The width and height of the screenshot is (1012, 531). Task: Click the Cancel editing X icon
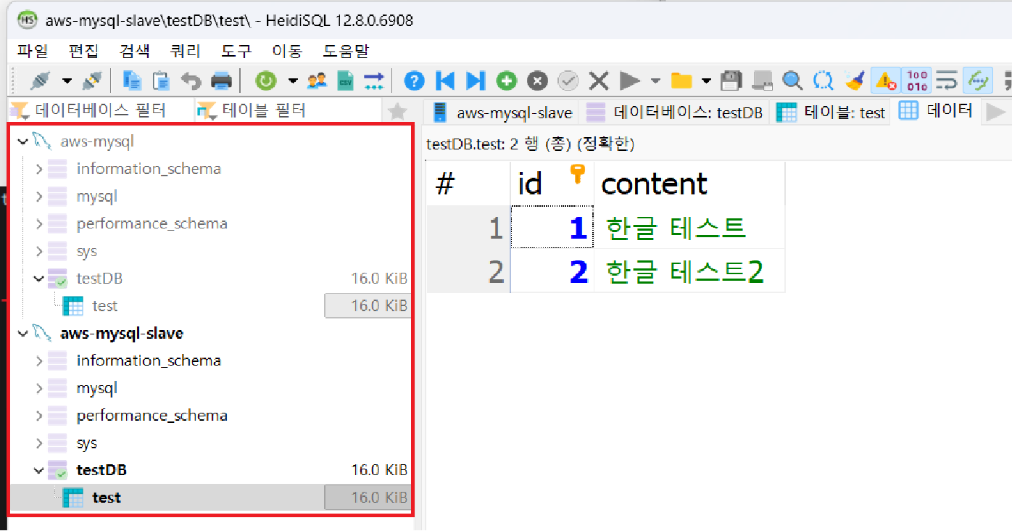pos(598,80)
